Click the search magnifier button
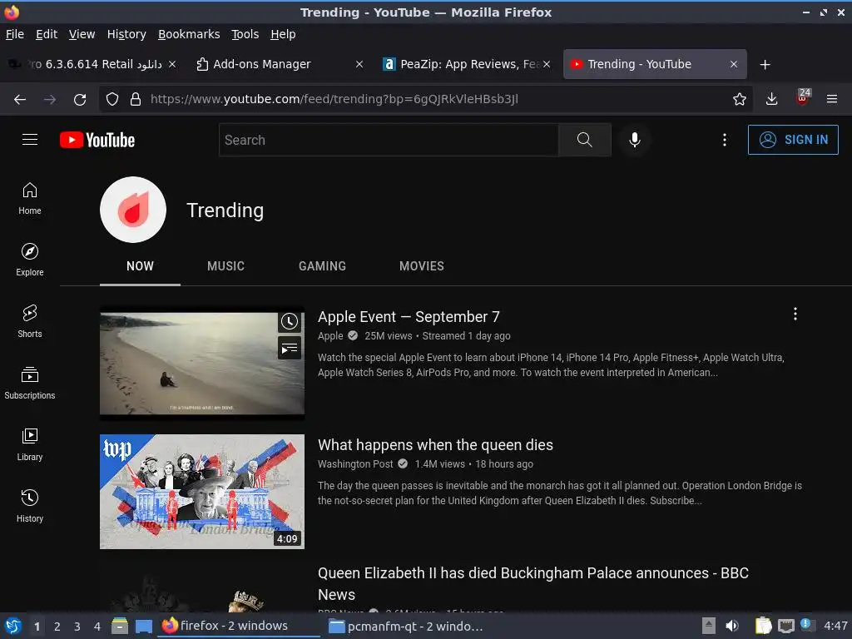The image size is (852, 639). (x=585, y=140)
